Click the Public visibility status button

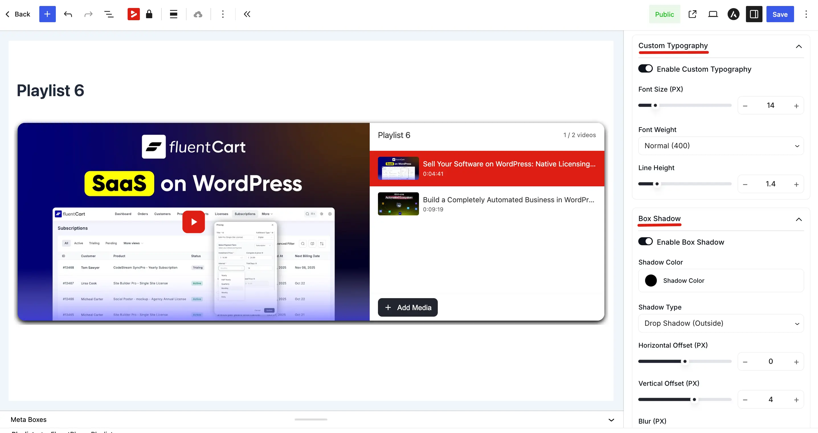pos(665,14)
